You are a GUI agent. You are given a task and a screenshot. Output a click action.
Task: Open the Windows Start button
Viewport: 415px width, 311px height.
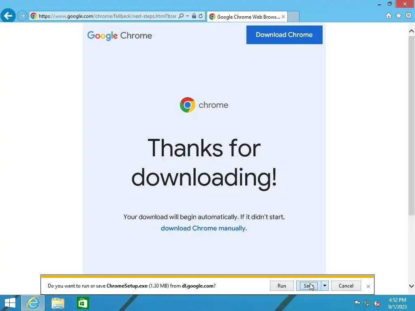[10, 303]
